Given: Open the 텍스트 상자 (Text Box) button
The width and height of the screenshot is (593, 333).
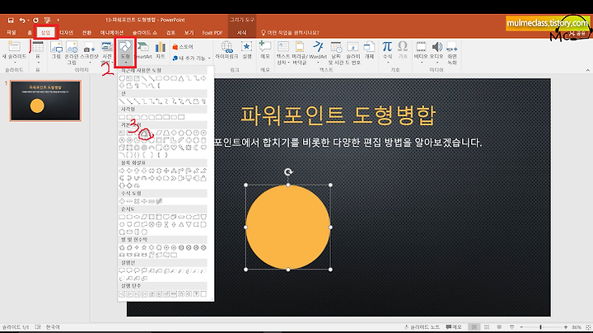Looking at the screenshot, I should point(282,53).
